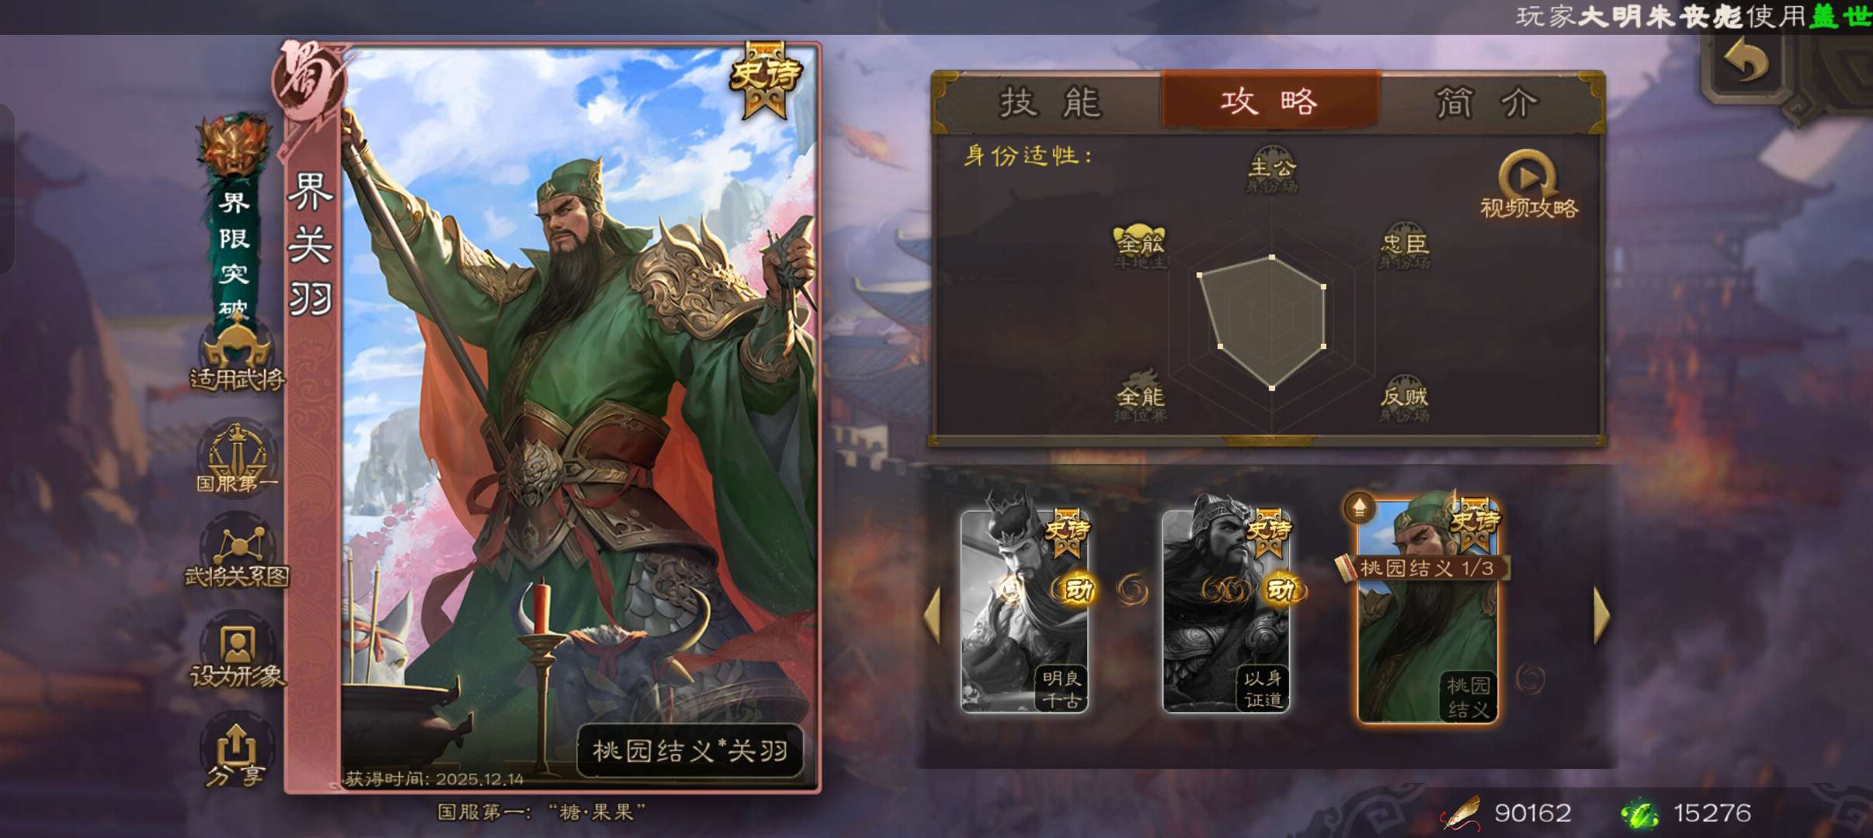1873x838 pixels.
Task: Show next skins with right arrow
Action: tap(1601, 615)
